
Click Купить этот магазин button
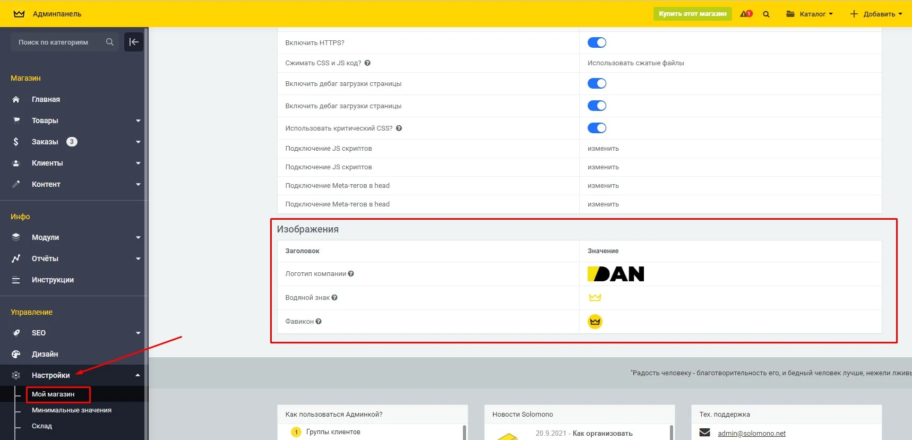pyautogui.click(x=692, y=14)
